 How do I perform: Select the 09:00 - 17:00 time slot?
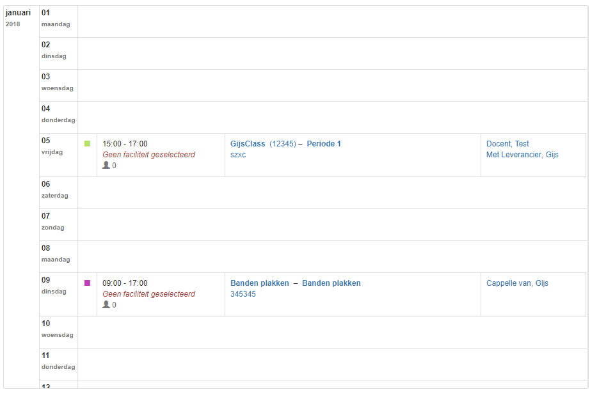[x=125, y=283]
